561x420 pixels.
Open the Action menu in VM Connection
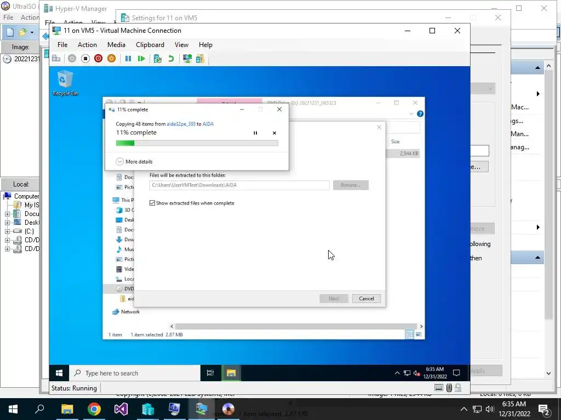[x=87, y=45]
